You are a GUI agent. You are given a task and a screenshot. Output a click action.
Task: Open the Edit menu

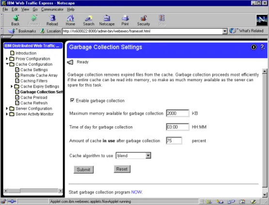(15, 9)
